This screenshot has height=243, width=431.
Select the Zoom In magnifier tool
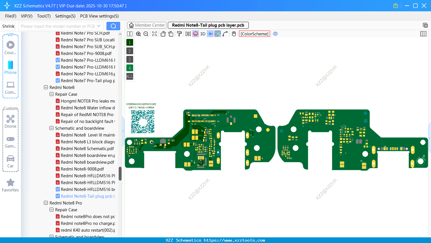tap(138, 34)
